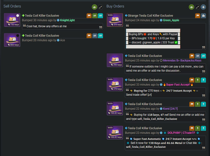The image size is (210, 156).
Task: Click 'Buying for 270 keys' comment text
Action: pos(147,91)
